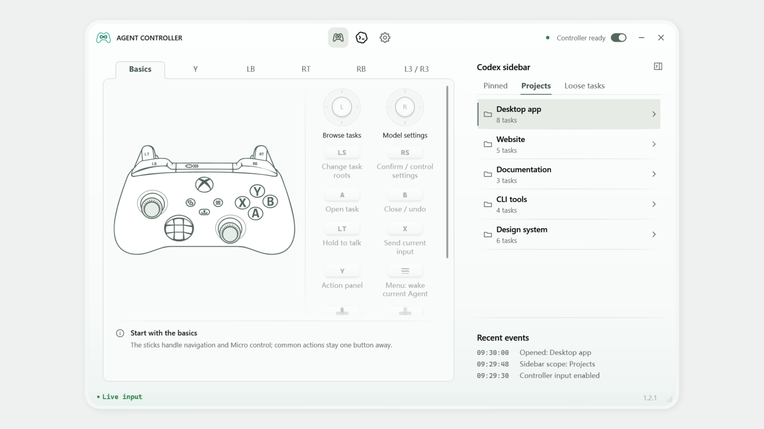Open the Projects sidebar tab
The image size is (764, 429).
tap(536, 86)
